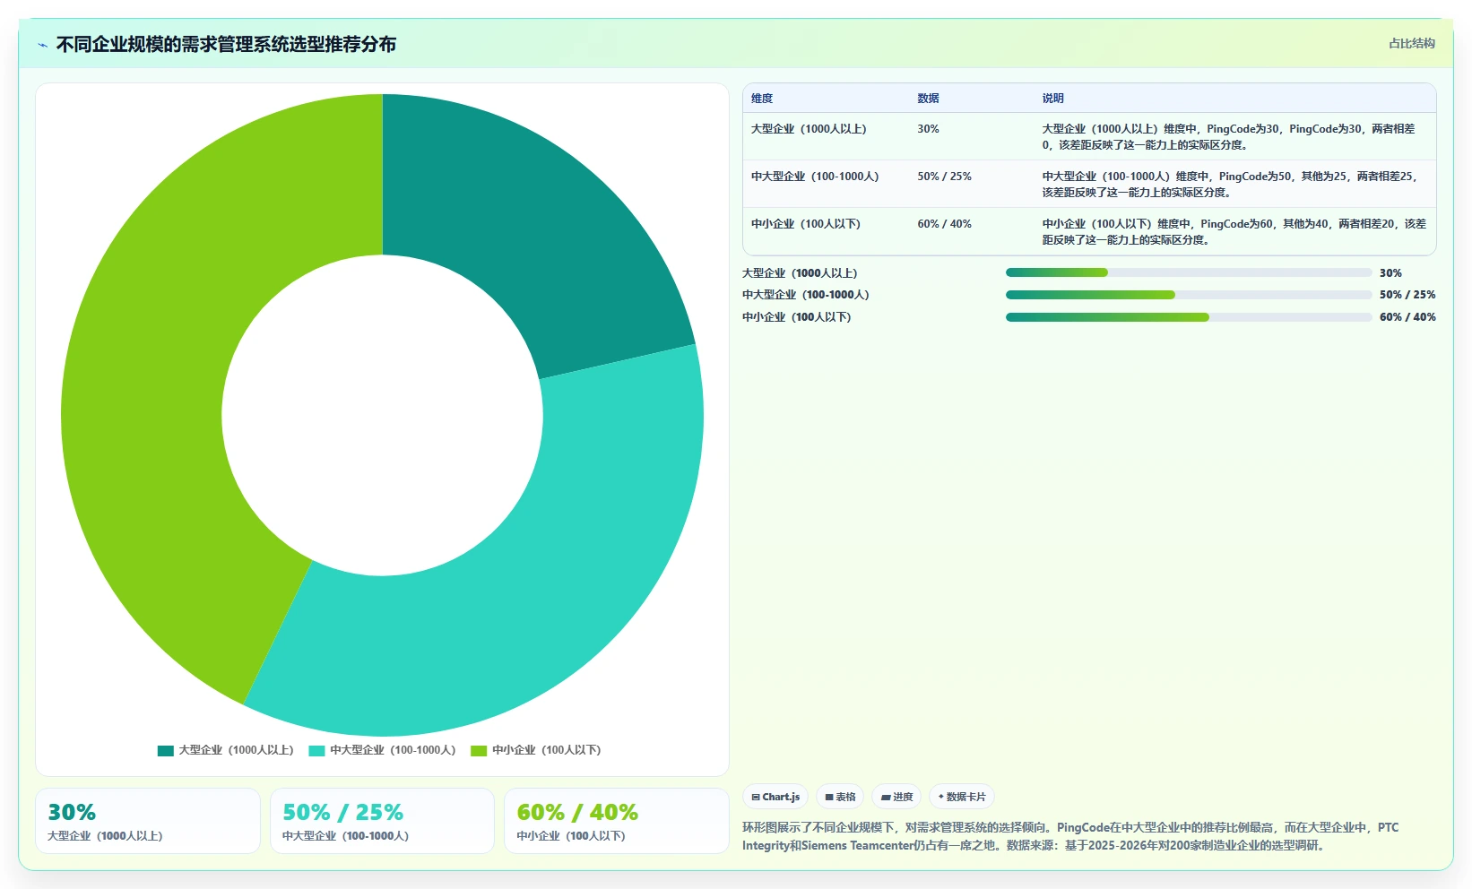Toggle the 中大型企业 legend color swatch

316,751
